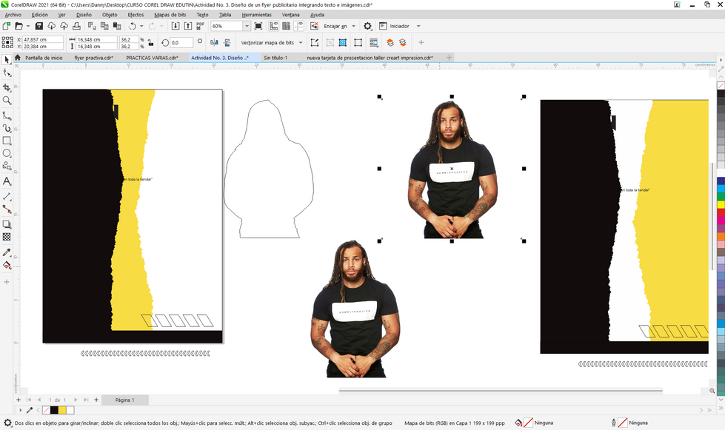This screenshot has width=725, height=430.
Task: Choose the Zoom magnifier tool
Action: click(x=7, y=100)
